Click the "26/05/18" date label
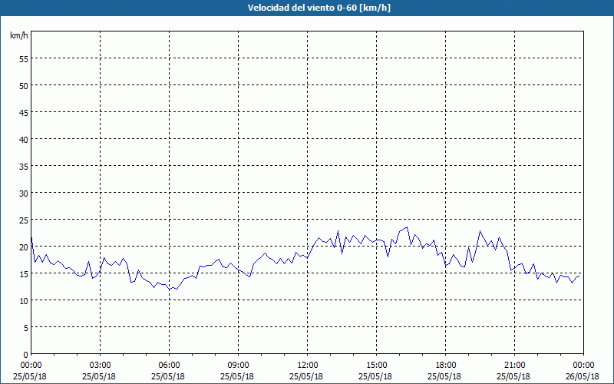The height and width of the screenshot is (384, 614). (583, 376)
